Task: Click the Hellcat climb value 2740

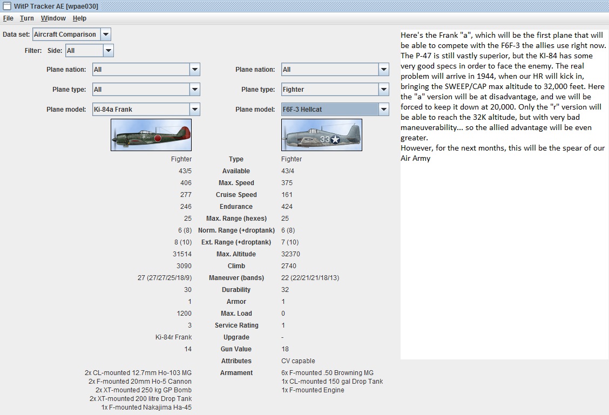Action: (289, 266)
